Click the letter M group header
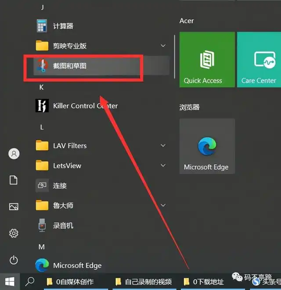 42,247
